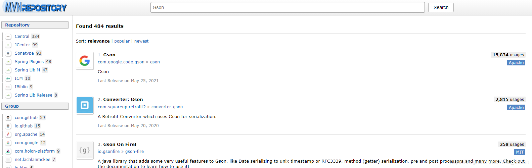The height and width of the screenshot is (168, 532).
Task: Filter by Spring Plugins repository
Action: [x=29, y=62]
